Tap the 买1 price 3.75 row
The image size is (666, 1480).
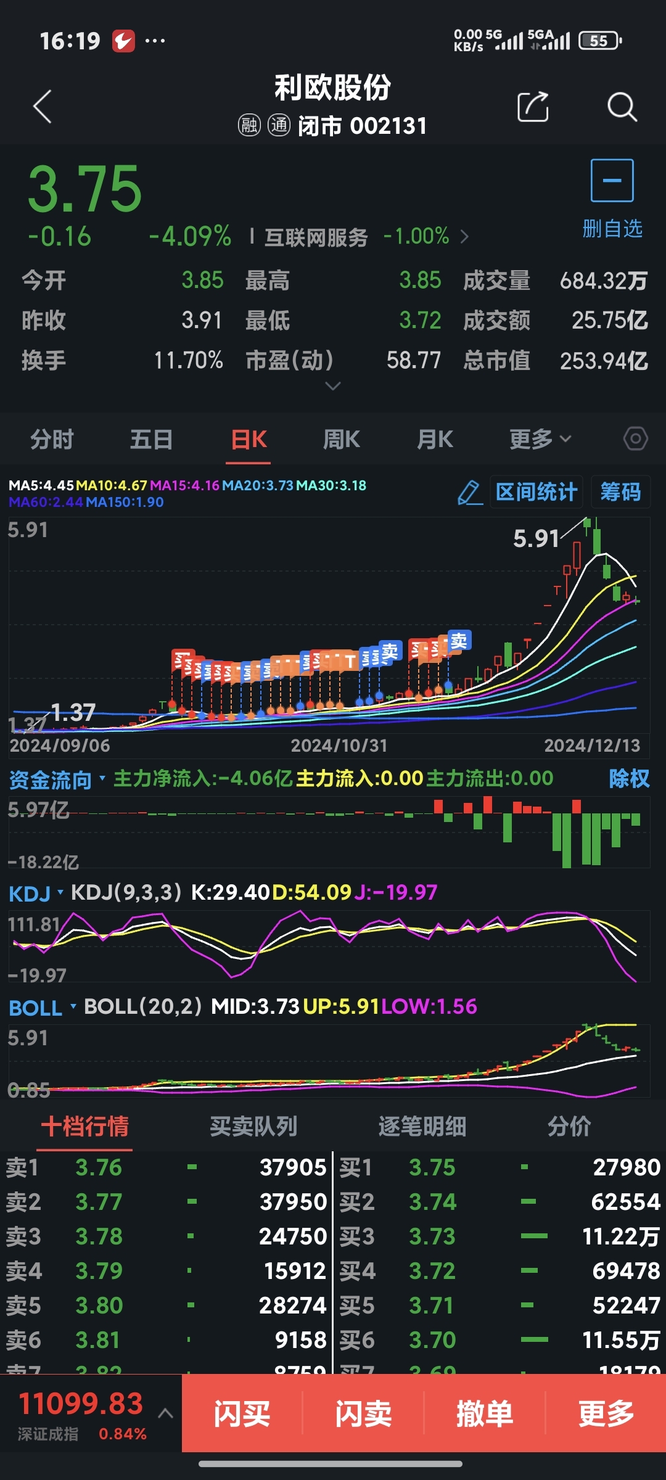pyautogui.click(x=500, y=1167)
